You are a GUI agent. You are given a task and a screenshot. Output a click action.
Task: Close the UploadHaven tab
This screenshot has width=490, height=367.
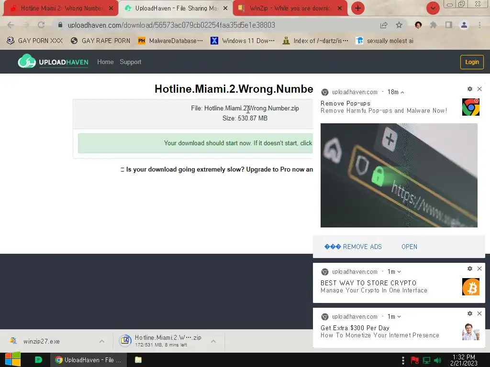click(x=225, y=9)
